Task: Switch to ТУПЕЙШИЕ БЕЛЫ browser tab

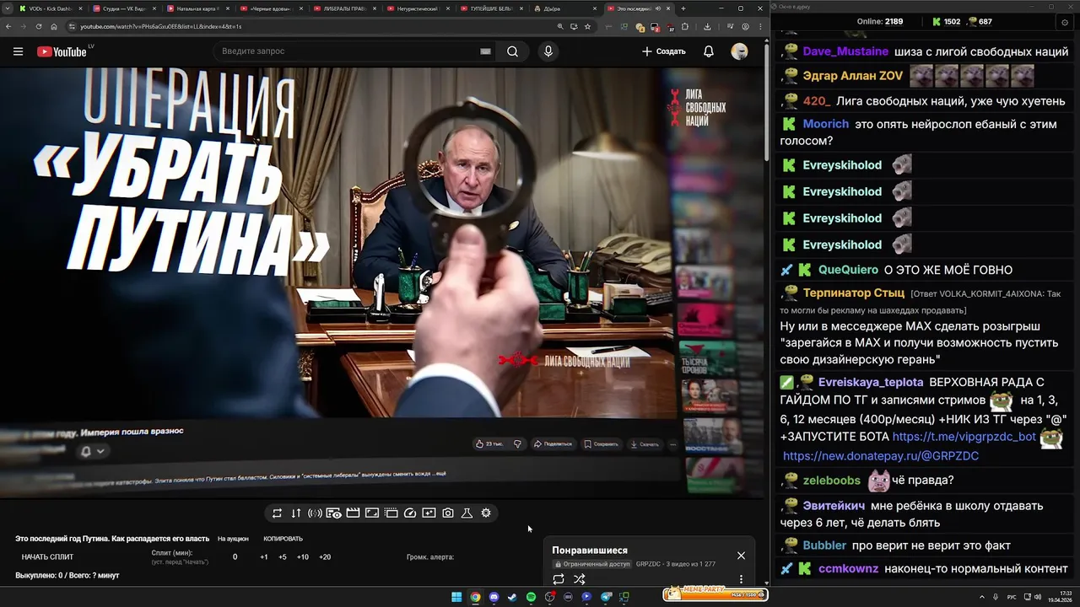Action: (x=493, y=8)
